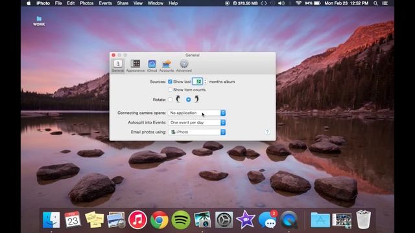
Task: Open the Trash in the dock
Action: [364, 219]
